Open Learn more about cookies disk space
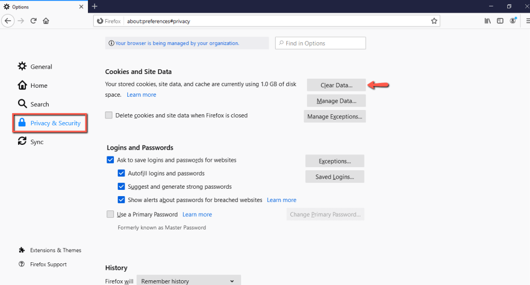The height and width of the screenshot is (285, 530). [x=142, y=95]
